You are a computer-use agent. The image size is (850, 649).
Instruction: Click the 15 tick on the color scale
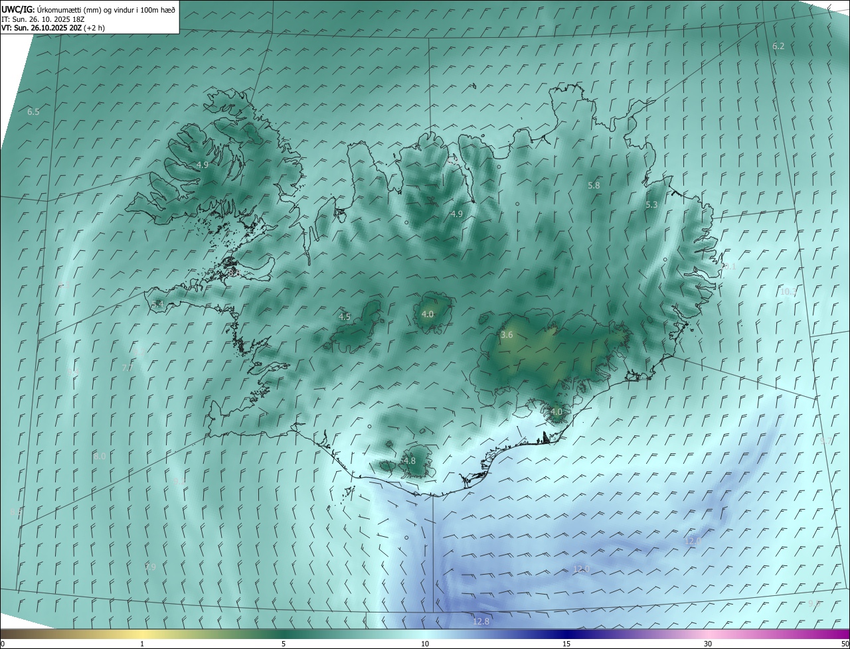click(566, 644)
